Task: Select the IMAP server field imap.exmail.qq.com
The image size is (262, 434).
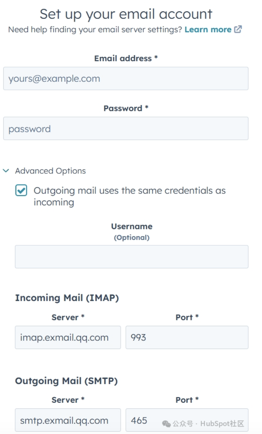Action: pyautogui.click(x=68, y=338)
